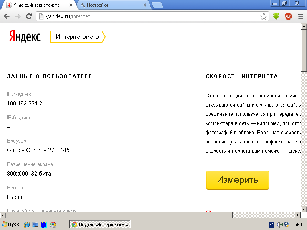Open the Adblock Plus ABP extension icon
Image resolution: width=307 pixels, height=230 pixels.
[x=288, y=16]
